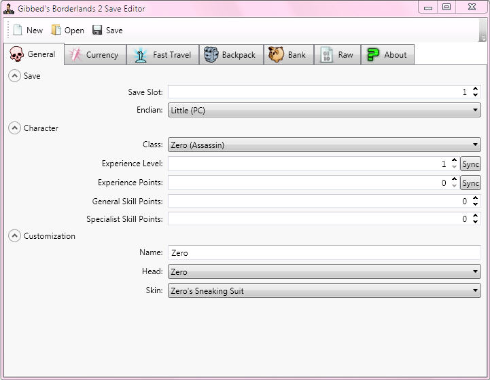Viewport: 490px width, 380px height.
Task: Click the New file icon in toolbar
Action: [18, 30]
